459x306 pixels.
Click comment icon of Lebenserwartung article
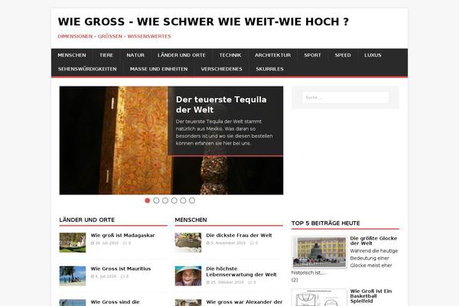click(250, 282)
